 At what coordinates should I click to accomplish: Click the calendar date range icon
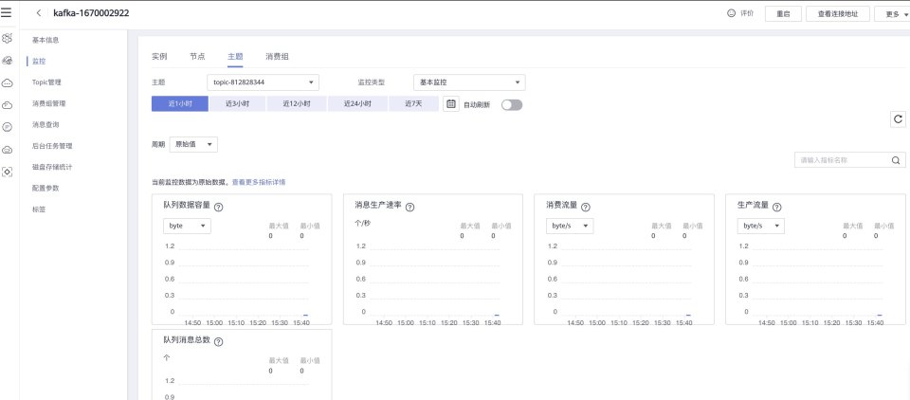(x=451, y=104)
